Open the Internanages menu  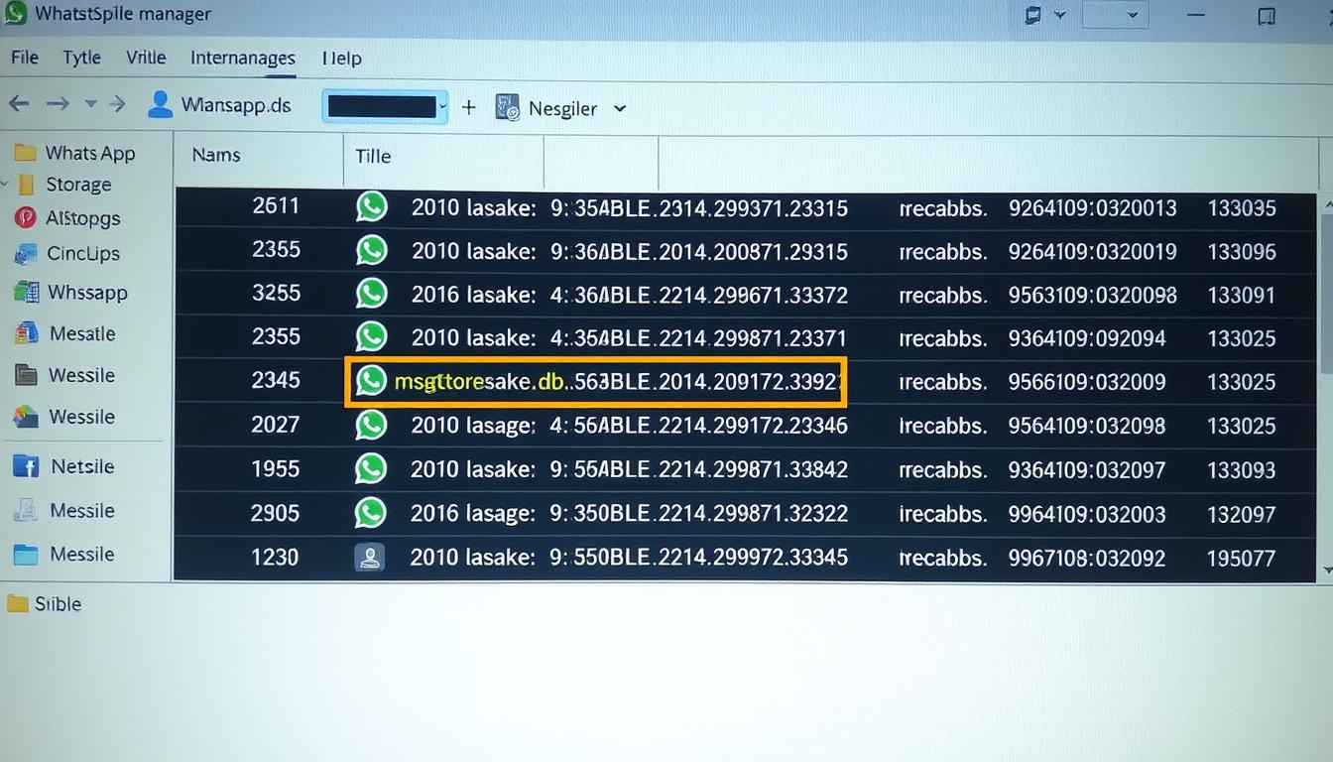point(243,59)
